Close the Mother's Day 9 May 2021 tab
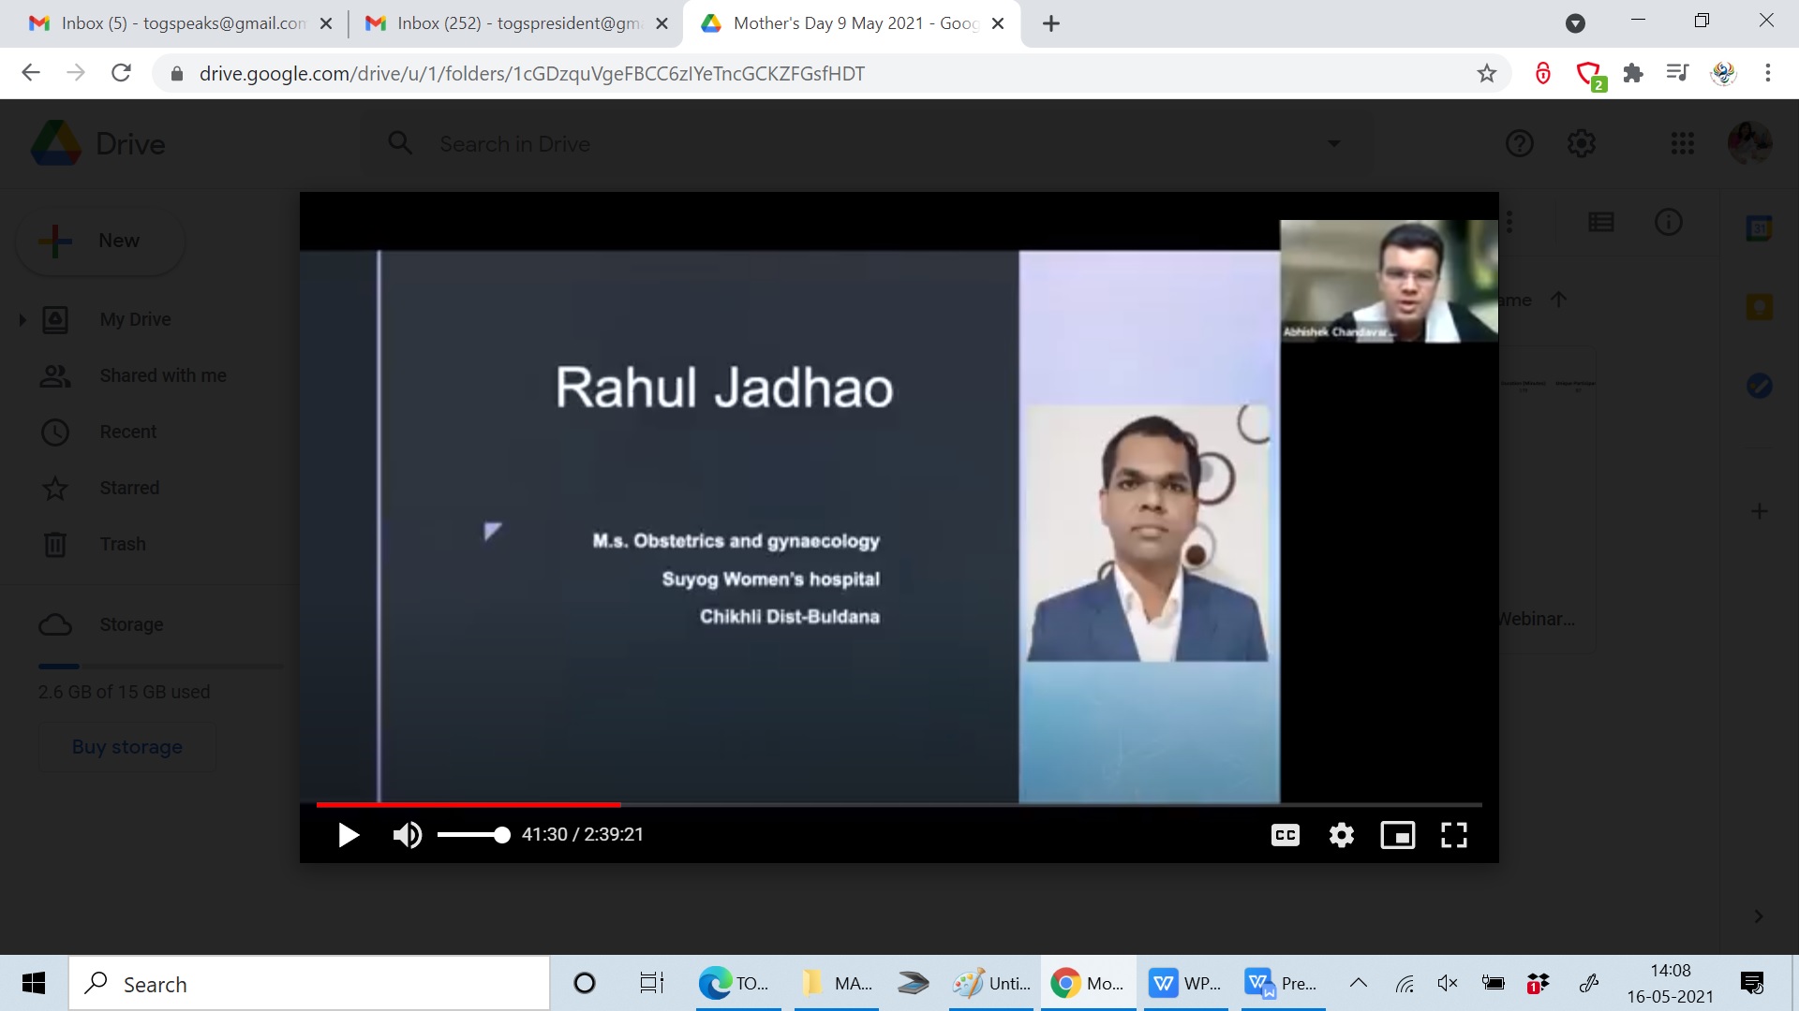The image size is (1799, 1011). (x=998, y=23)
